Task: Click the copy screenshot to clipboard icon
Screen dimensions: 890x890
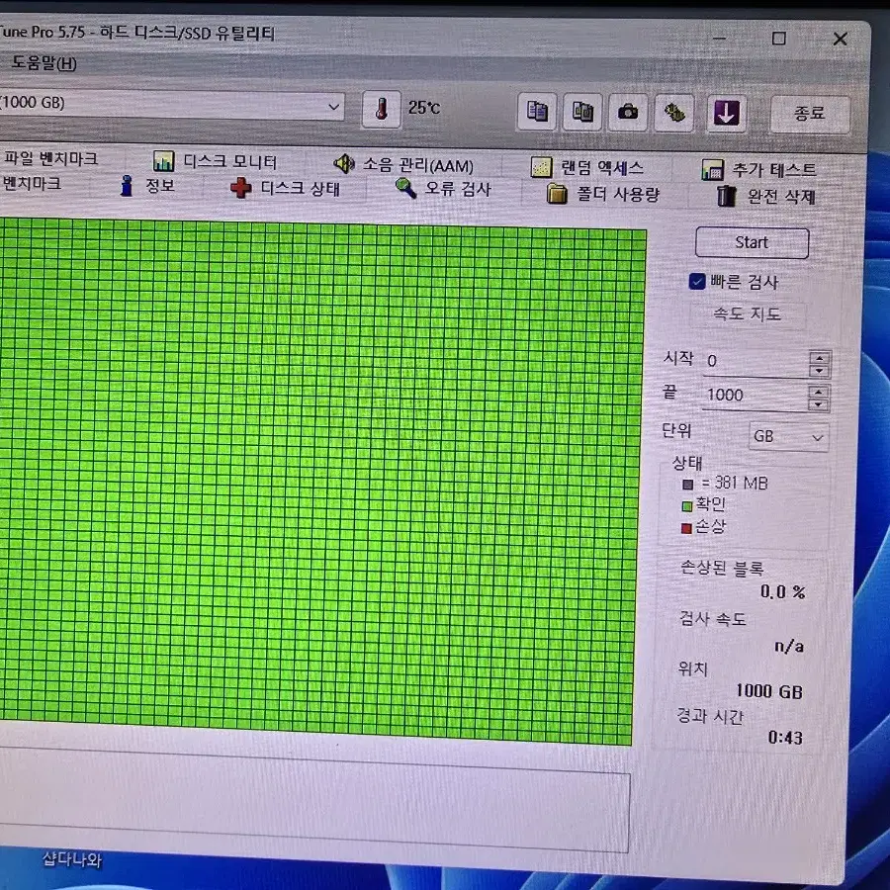Action: click(582, 112)
